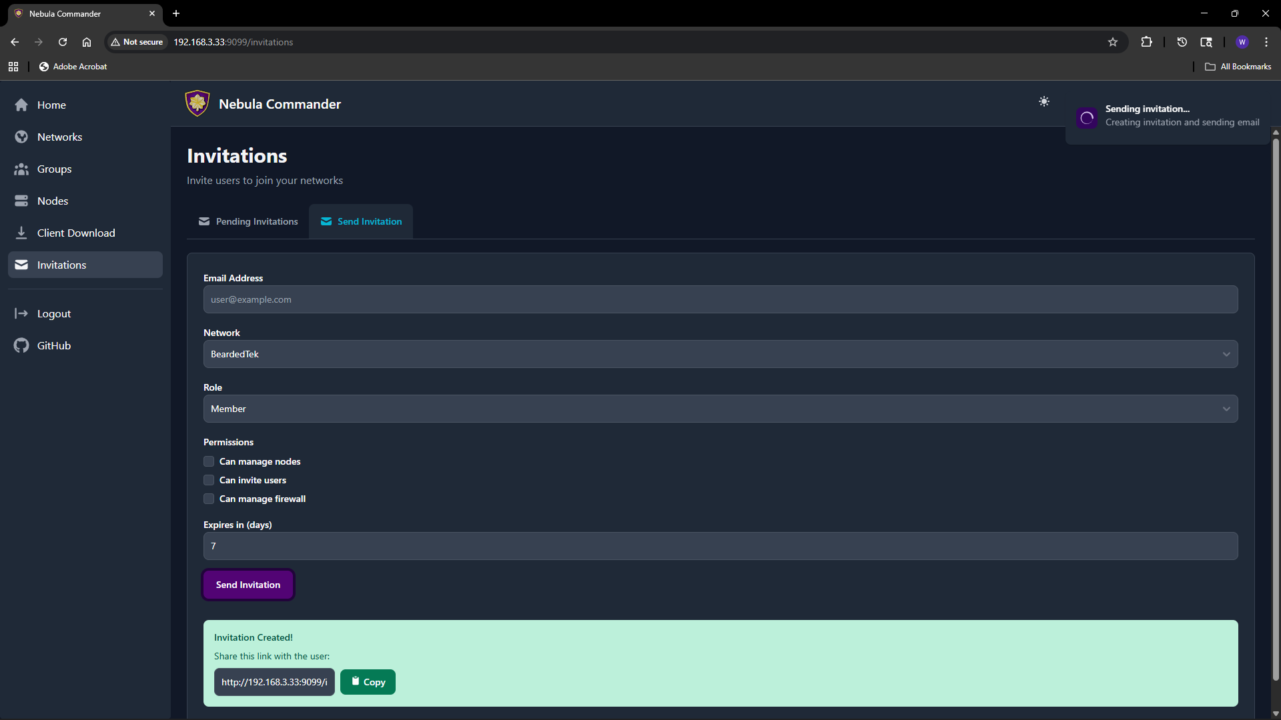Click the Home sidebar icon
1281x720 pixels.
tap(21, 105)
